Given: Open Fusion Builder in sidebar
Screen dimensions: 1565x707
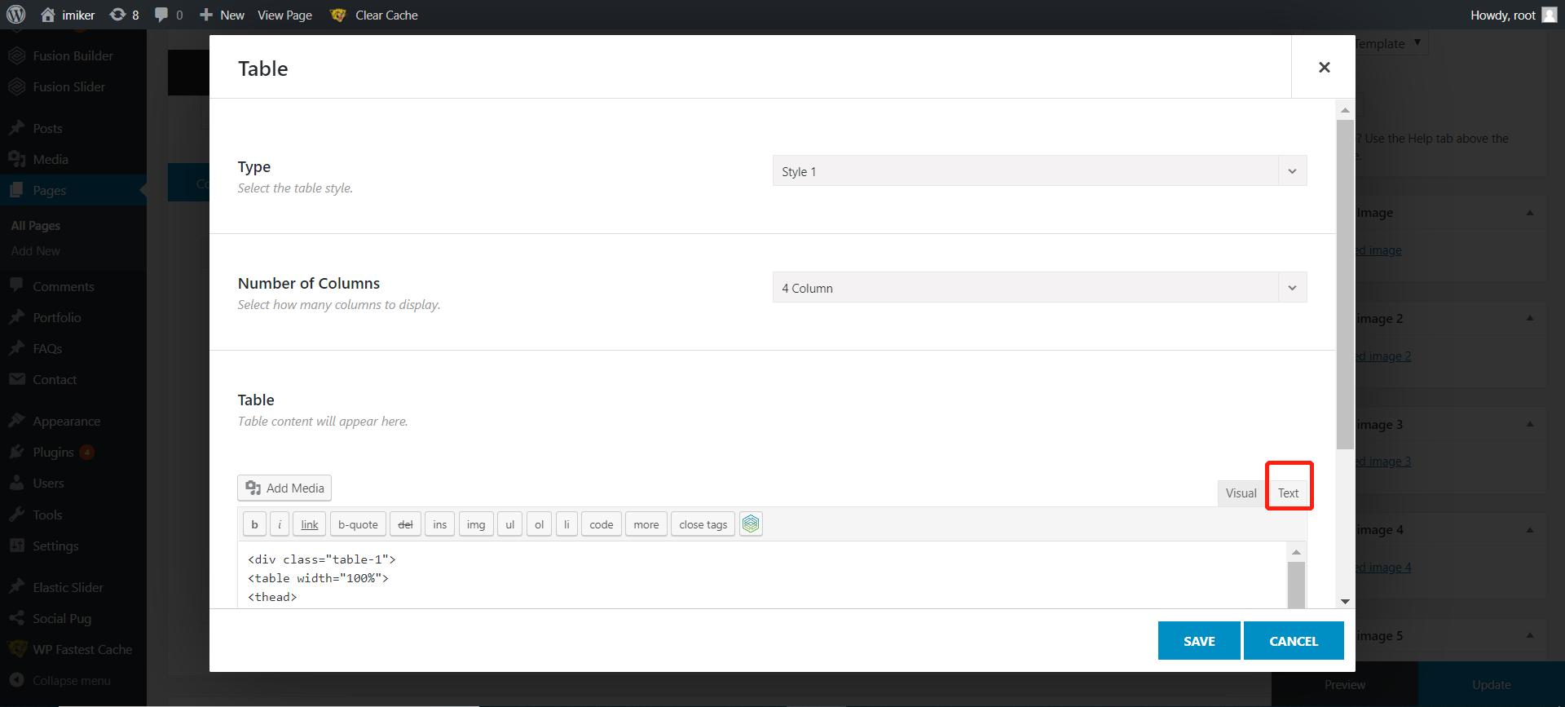Looking at the screenshot, I should [x=73, y=55].
